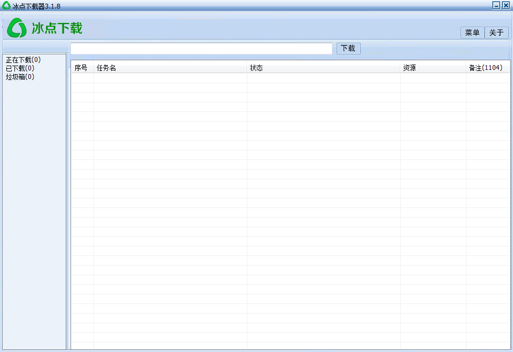Open the 垃圾箱(0) category

coord(20,77)
